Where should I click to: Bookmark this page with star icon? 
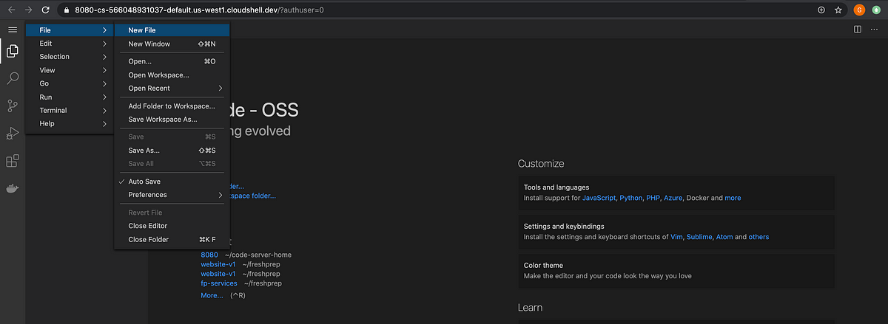point(838,10)
